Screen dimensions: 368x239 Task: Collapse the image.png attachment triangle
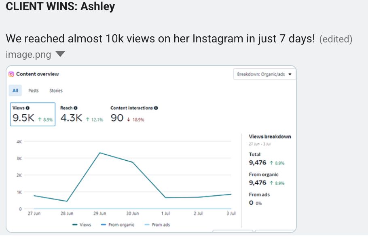coord(60,54)
